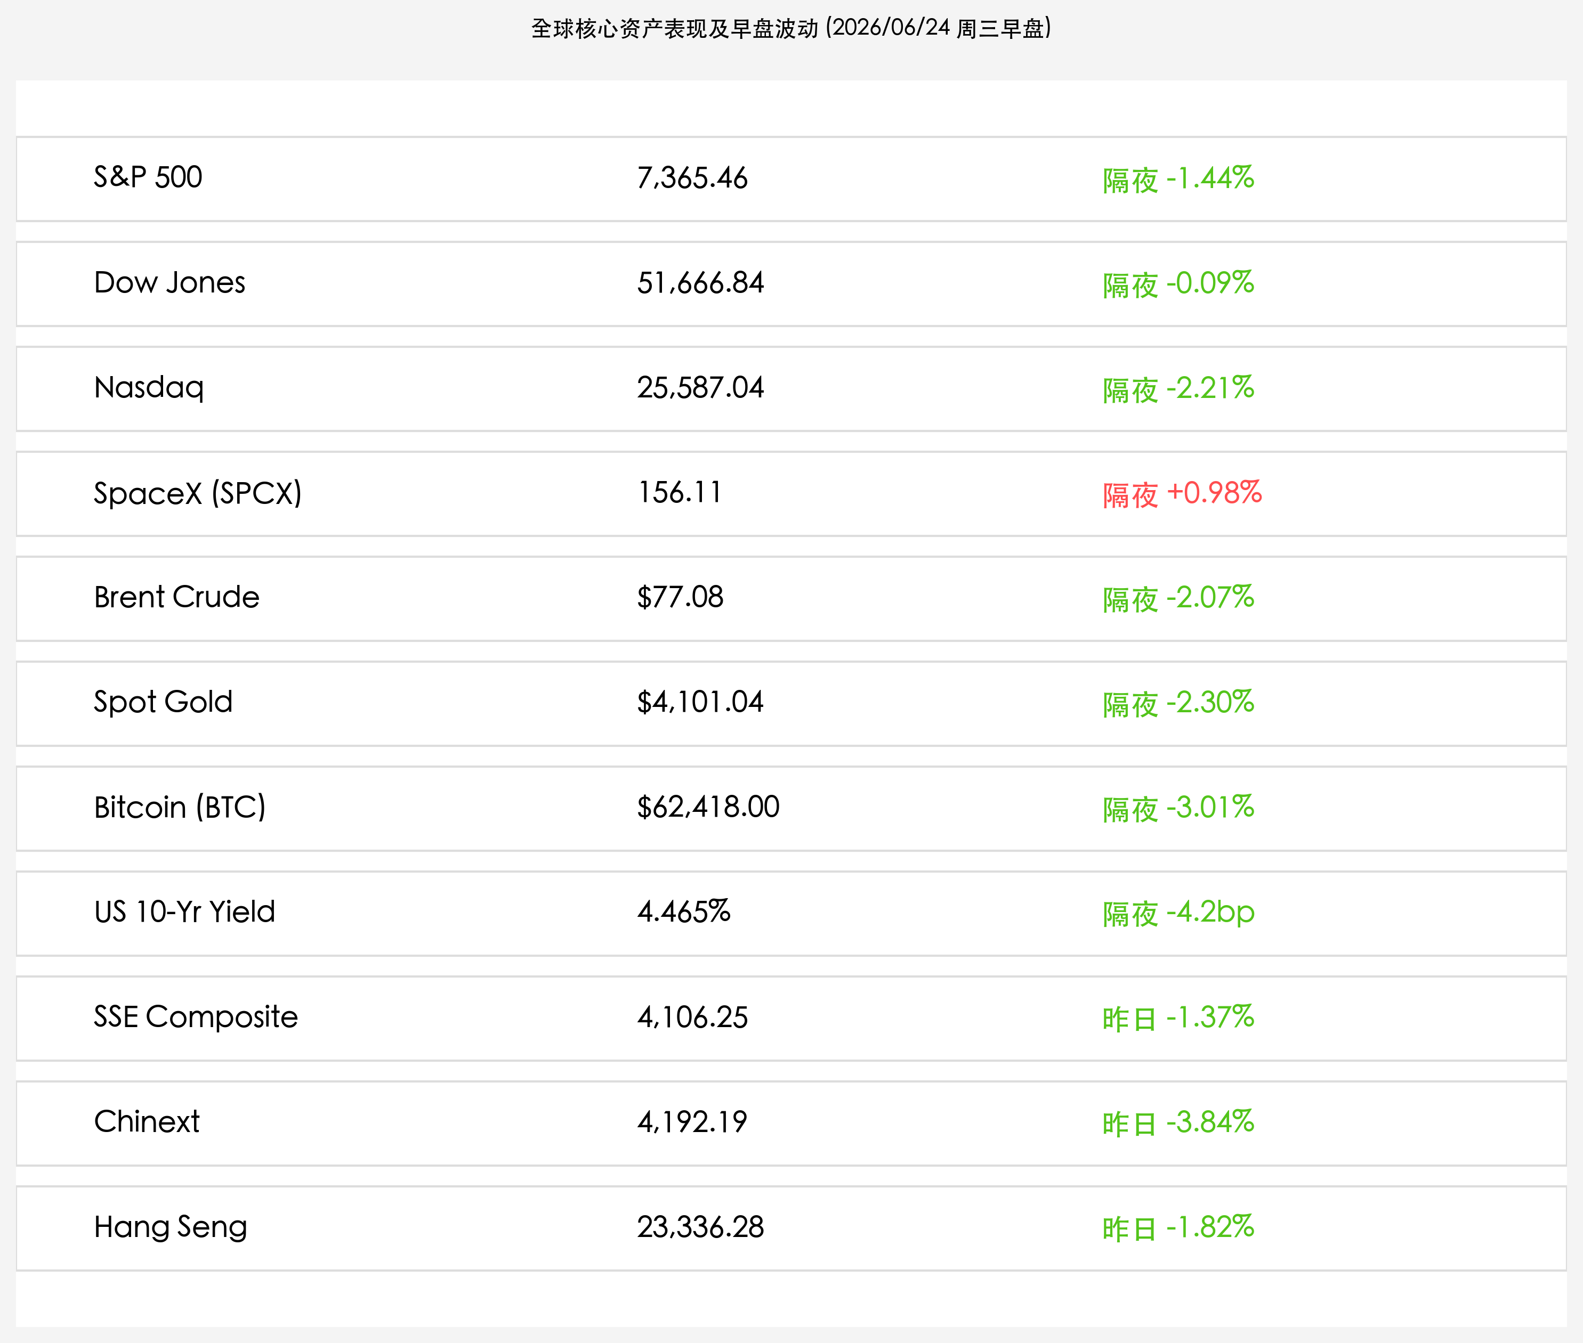Click the page title dated 2026/06/24
Viewport: 1583px width, 1343px height.
pyautogui.click(x=791, y=28)
